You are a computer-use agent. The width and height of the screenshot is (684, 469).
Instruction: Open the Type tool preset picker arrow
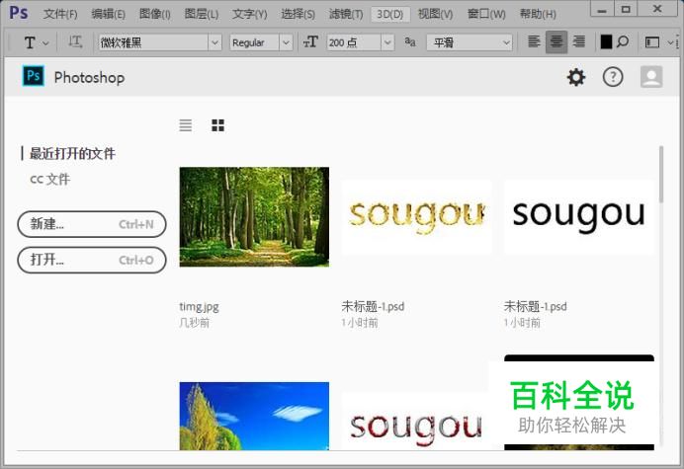click(45, 43)
